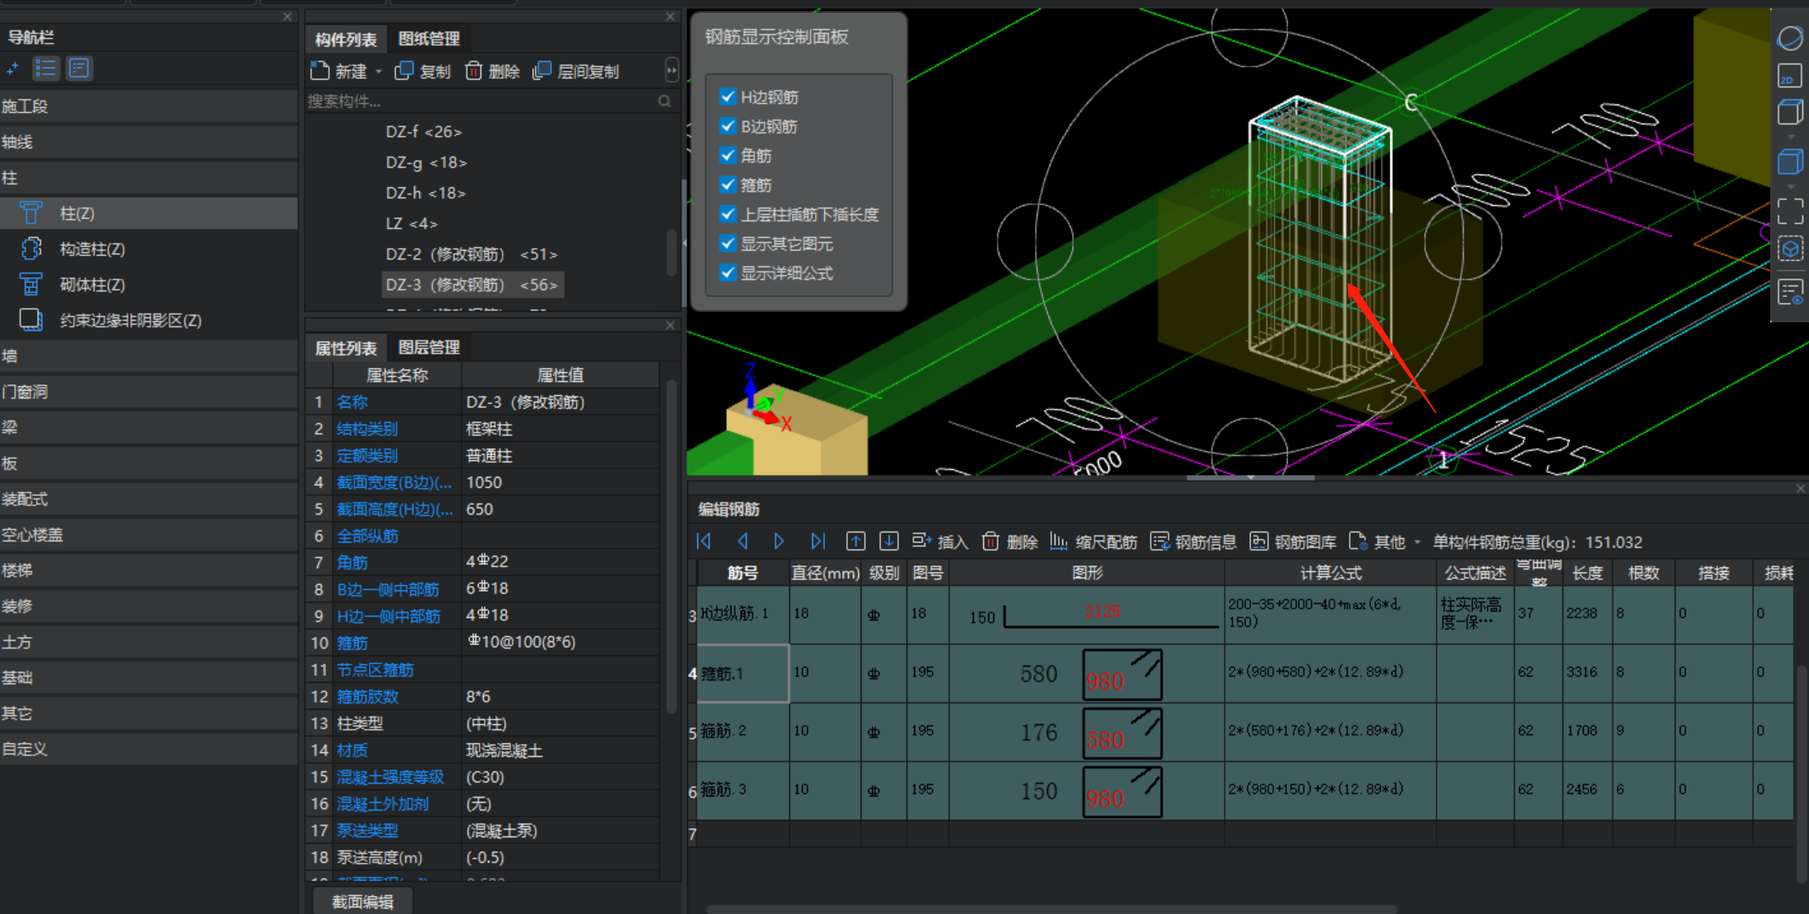Click 角筋 property link
The width and height of the screenshot is (1809, 914).
[x=352, y=562]
